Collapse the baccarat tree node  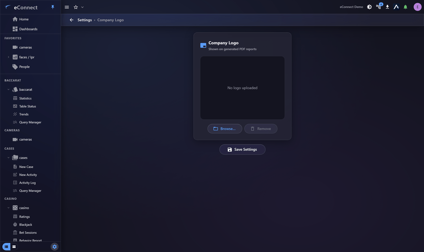[x=8, y=89]
